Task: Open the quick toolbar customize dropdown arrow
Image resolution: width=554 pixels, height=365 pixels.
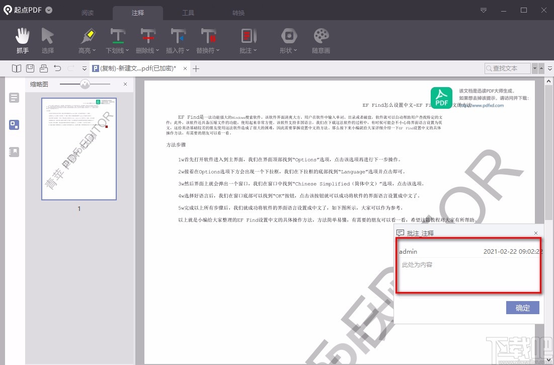Action: tap(85, 68)
